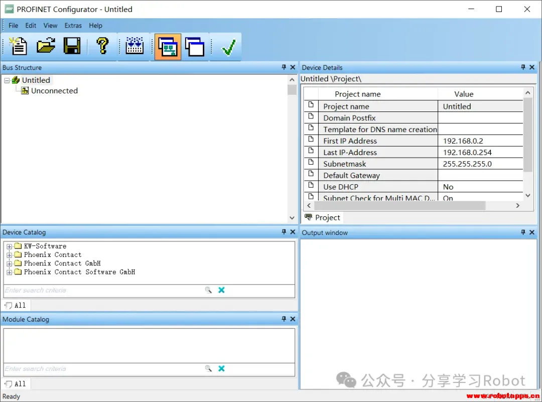542x402 pixels.
Task: Open the Edit menu
Action: tap(31, 26)
